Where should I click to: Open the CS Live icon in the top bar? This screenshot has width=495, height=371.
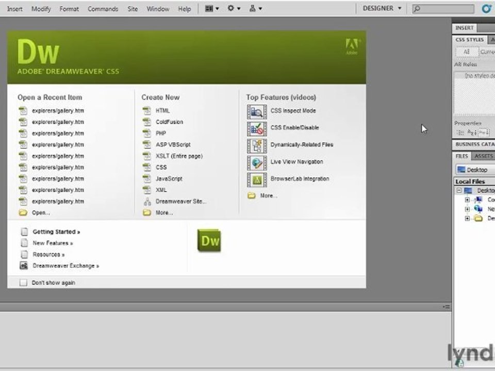tap(486, 9)
